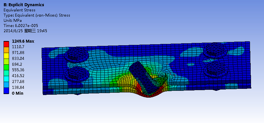Click the orange legend color band
Screen dimensions: 264x123
(x=6, y=50)
